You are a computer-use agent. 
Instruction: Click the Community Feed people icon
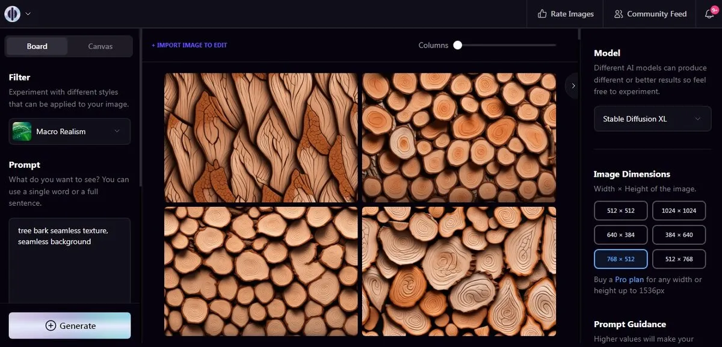[619, 14]
